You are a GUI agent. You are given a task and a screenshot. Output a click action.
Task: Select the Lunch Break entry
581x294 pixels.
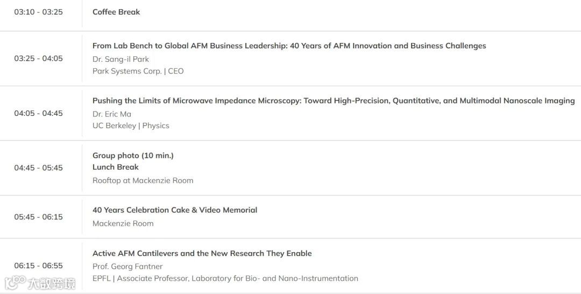tap(116, 167)
